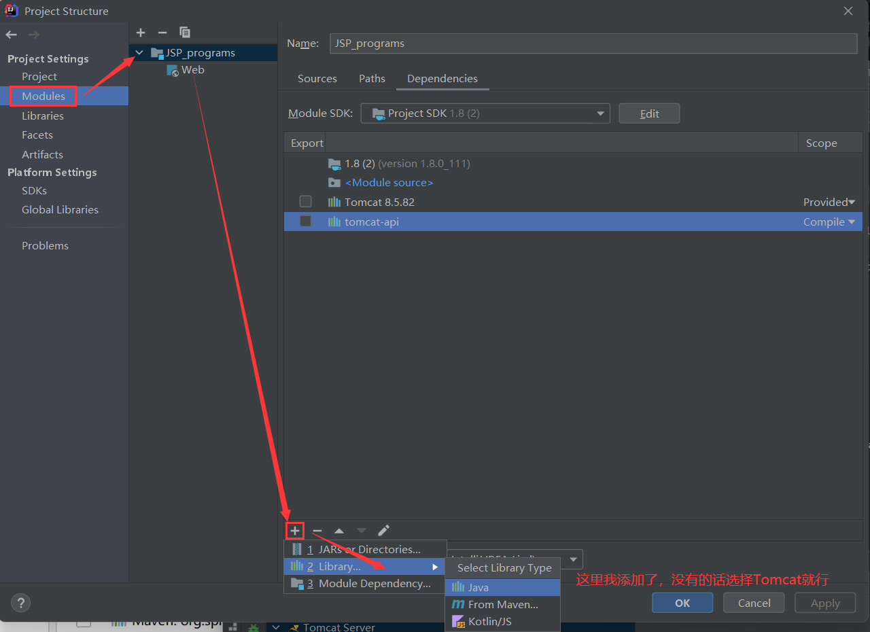The image size is (870, 632).
Task: Open the Global Libraries section
Action: [x=60, y=209]
